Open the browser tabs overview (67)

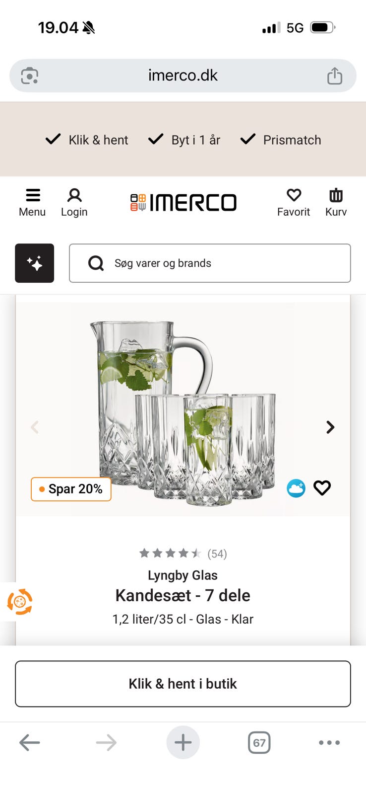[259, 743]
